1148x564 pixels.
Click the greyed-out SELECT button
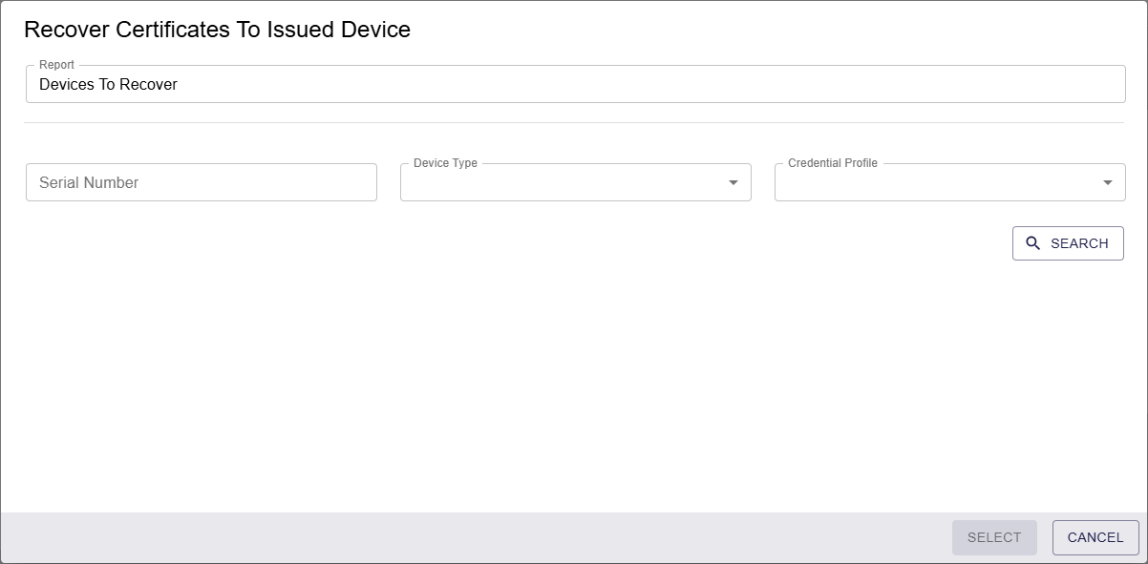[994, 537]
